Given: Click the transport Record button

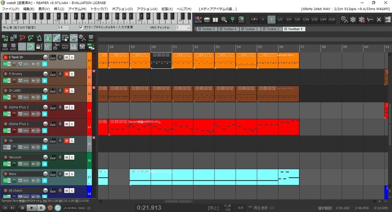Looking at the screenshot, I should [x=50, y=208].
